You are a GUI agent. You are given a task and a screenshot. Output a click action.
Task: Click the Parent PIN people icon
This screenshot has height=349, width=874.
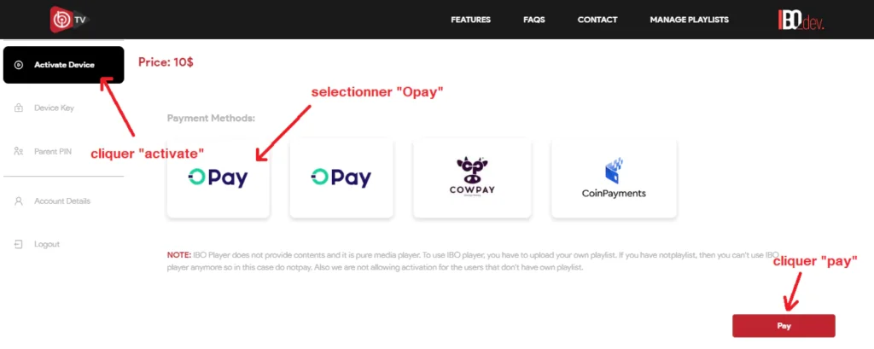(19, 151)
